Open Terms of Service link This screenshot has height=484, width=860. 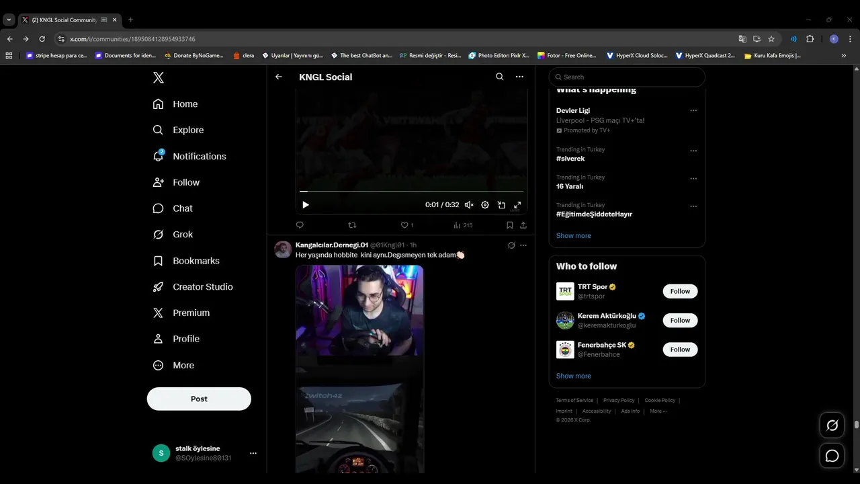(x=574, y=400)
